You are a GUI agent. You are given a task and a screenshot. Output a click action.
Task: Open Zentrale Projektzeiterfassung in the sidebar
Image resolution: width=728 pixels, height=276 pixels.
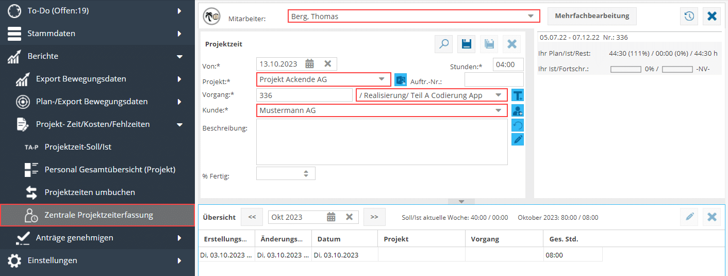pos(98,215)
